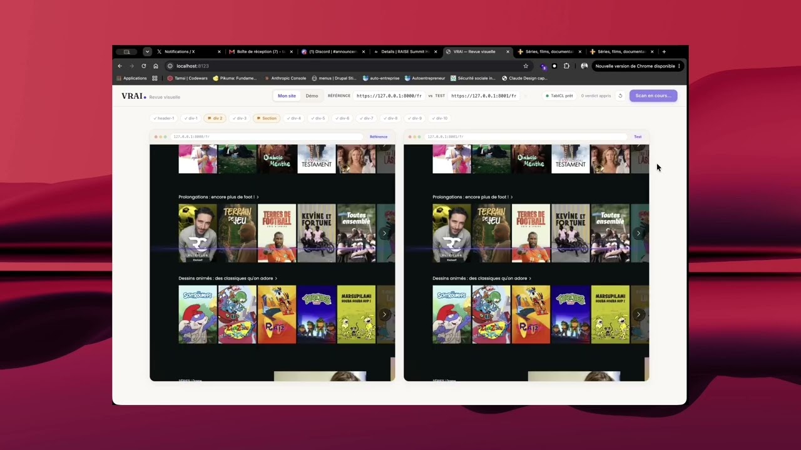Click the VRAI logo
Screen dimensions: 801x450
[132, 96]
